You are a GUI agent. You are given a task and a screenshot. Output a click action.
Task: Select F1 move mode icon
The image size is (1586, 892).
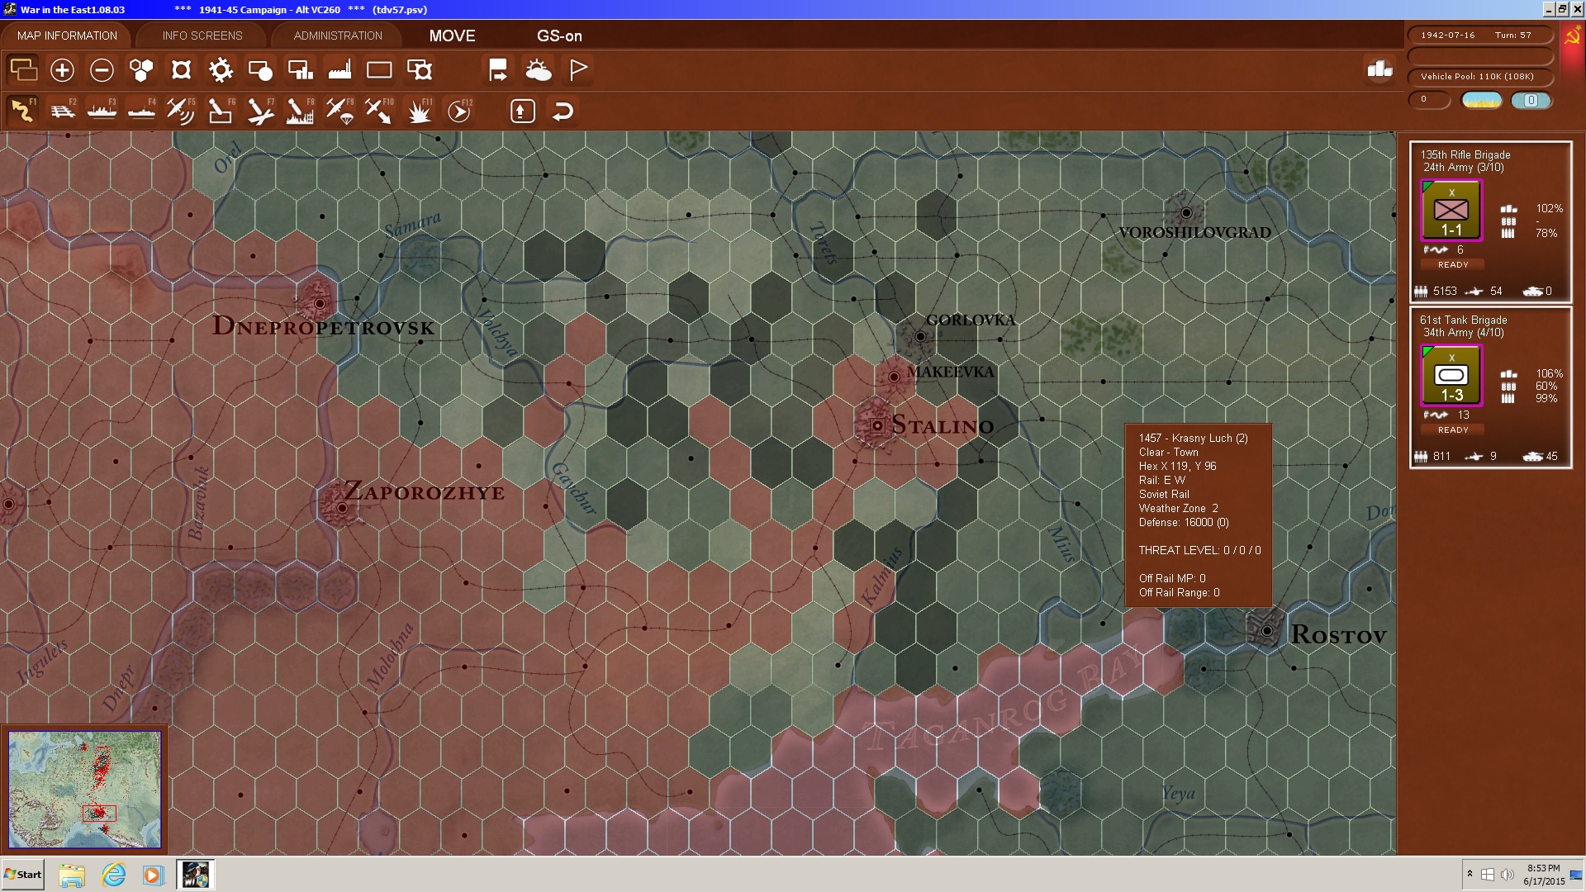(x=22, y=111)
